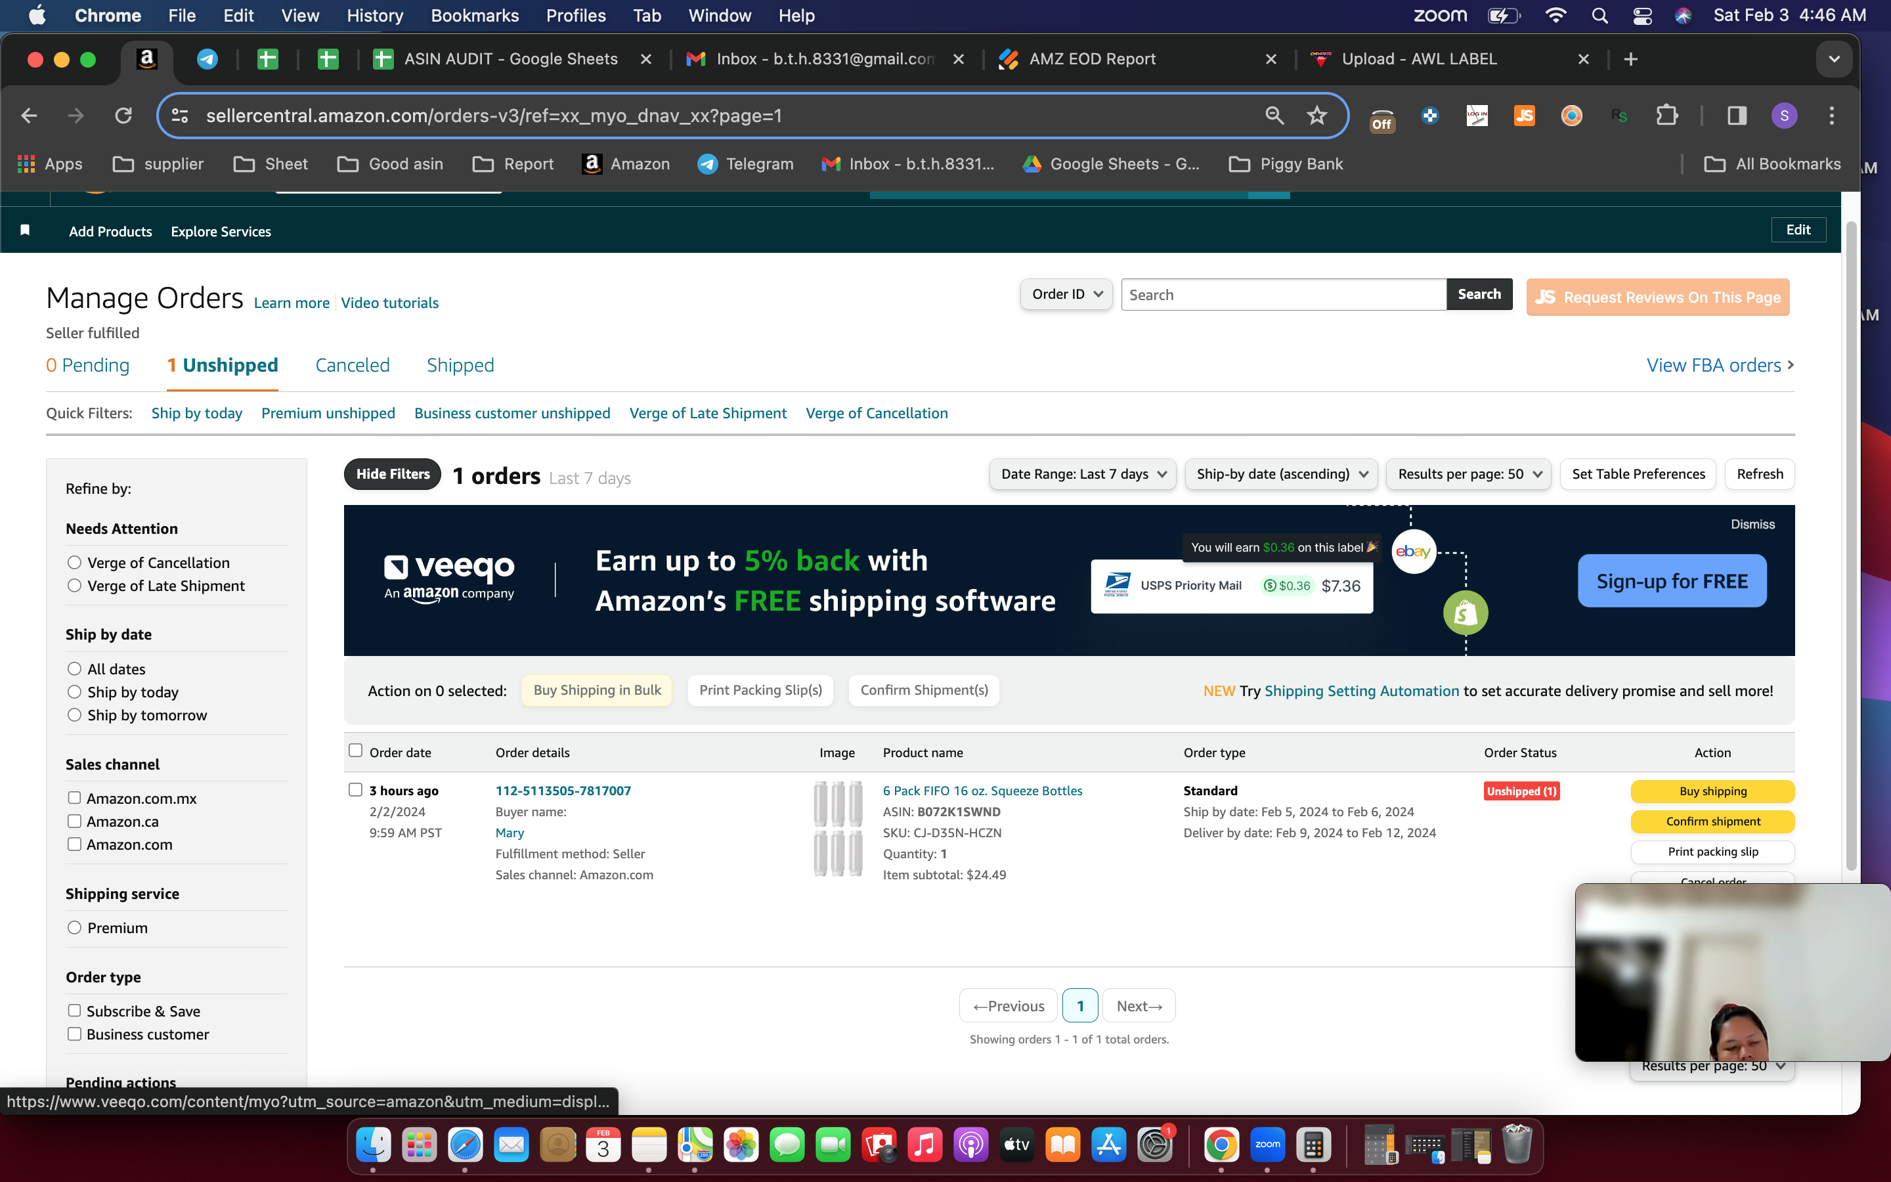Open the Bookmarks menu in the menu bar
The width and height of the screenshot is (1891, 1182).
coord(474,16)
